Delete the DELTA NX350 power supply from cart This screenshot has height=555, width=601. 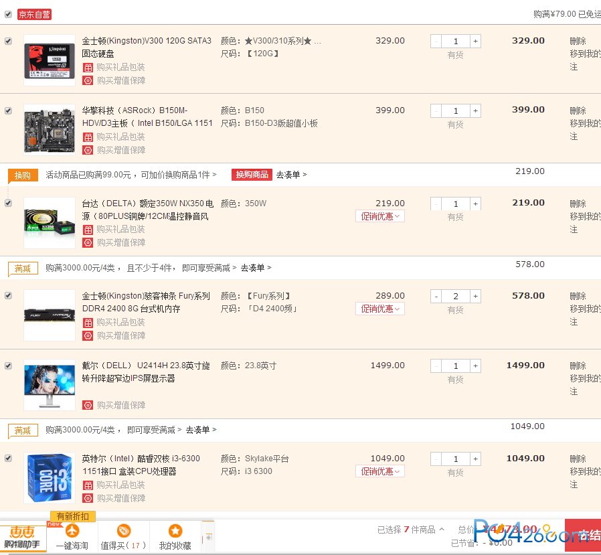click(578, 204)
